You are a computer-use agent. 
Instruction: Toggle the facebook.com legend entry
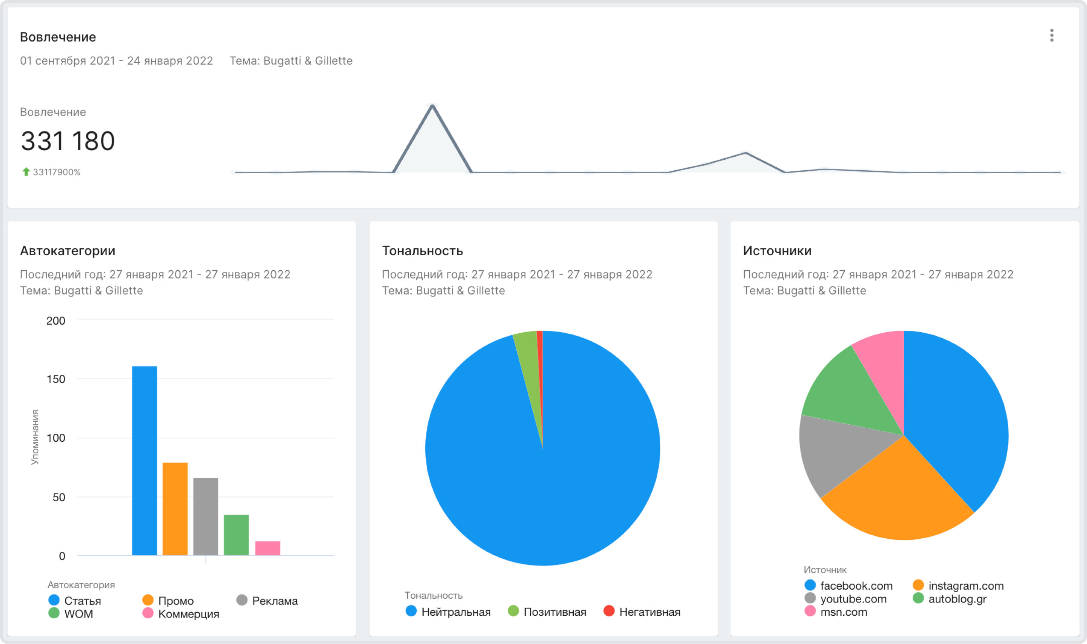[x=848, y=585]
